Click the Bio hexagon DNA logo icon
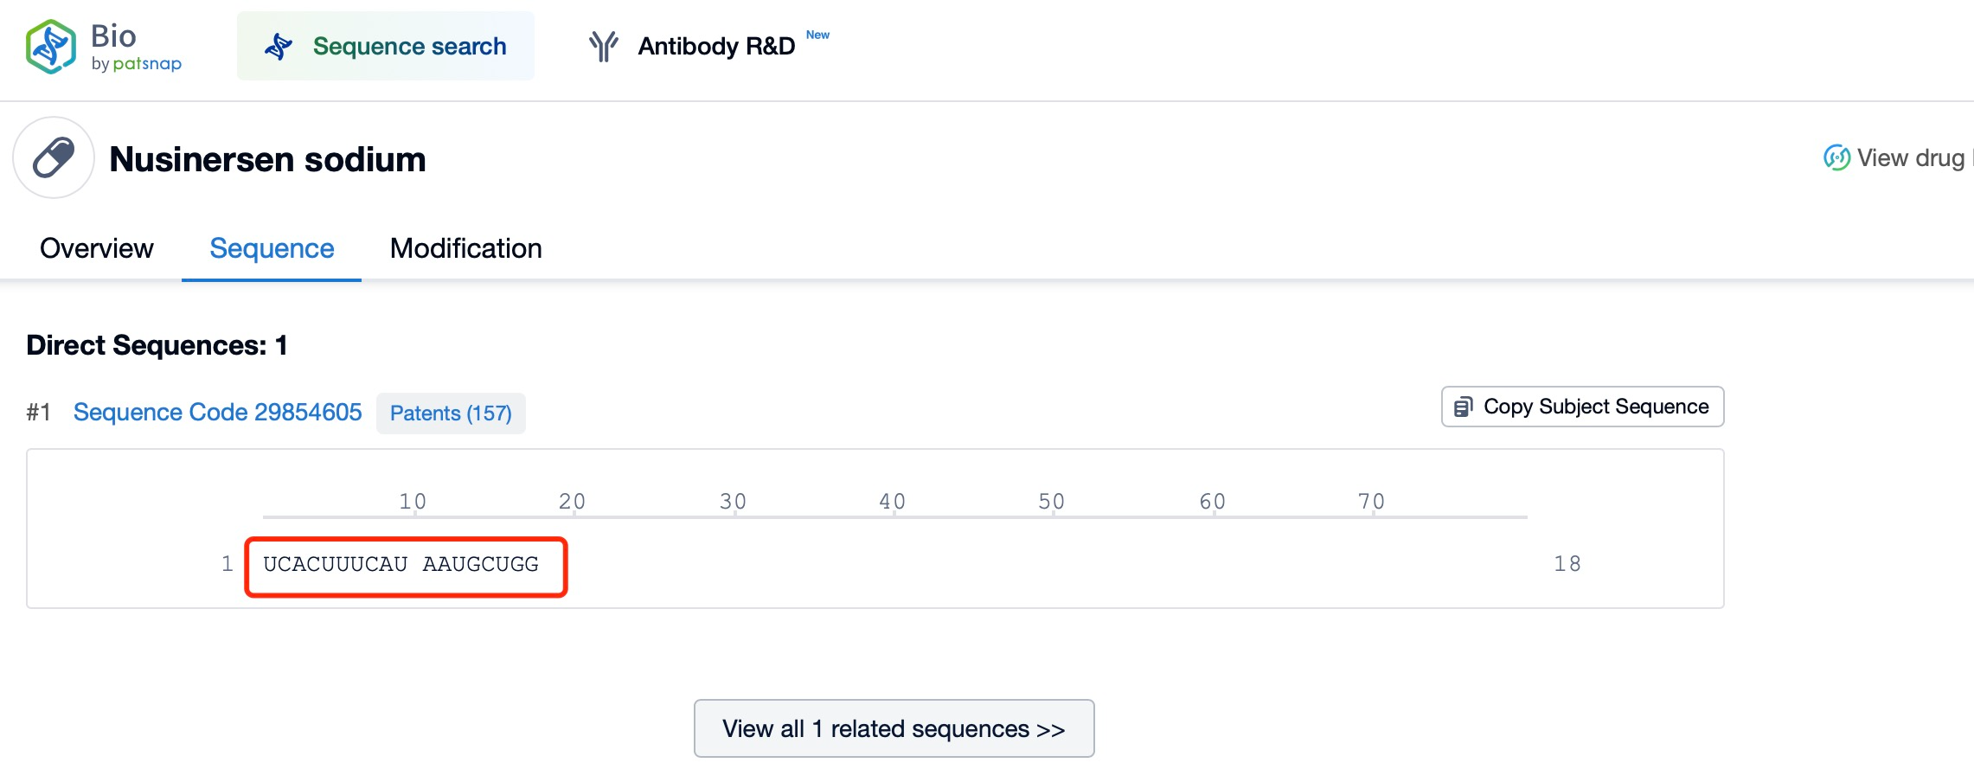This screenshot has height=782, width=1974. coord(51,47)
